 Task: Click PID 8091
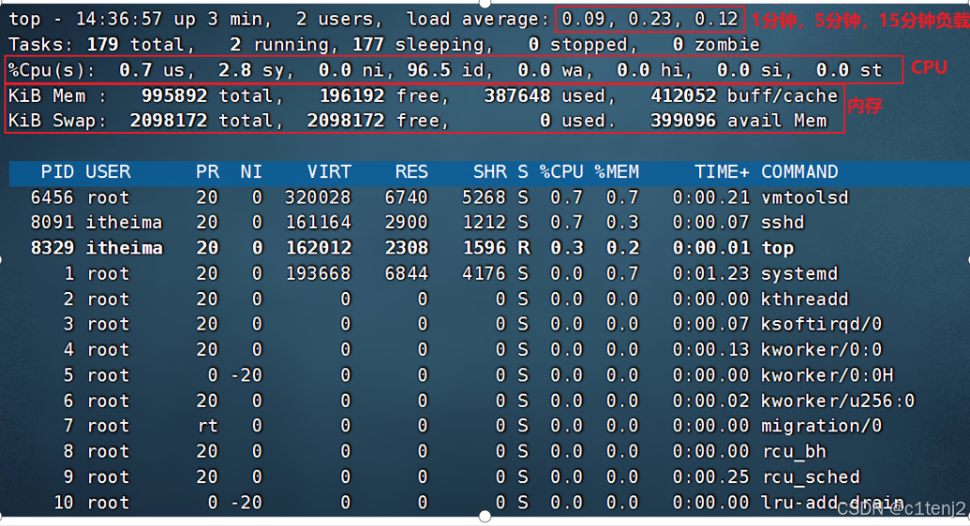point(52,223)
